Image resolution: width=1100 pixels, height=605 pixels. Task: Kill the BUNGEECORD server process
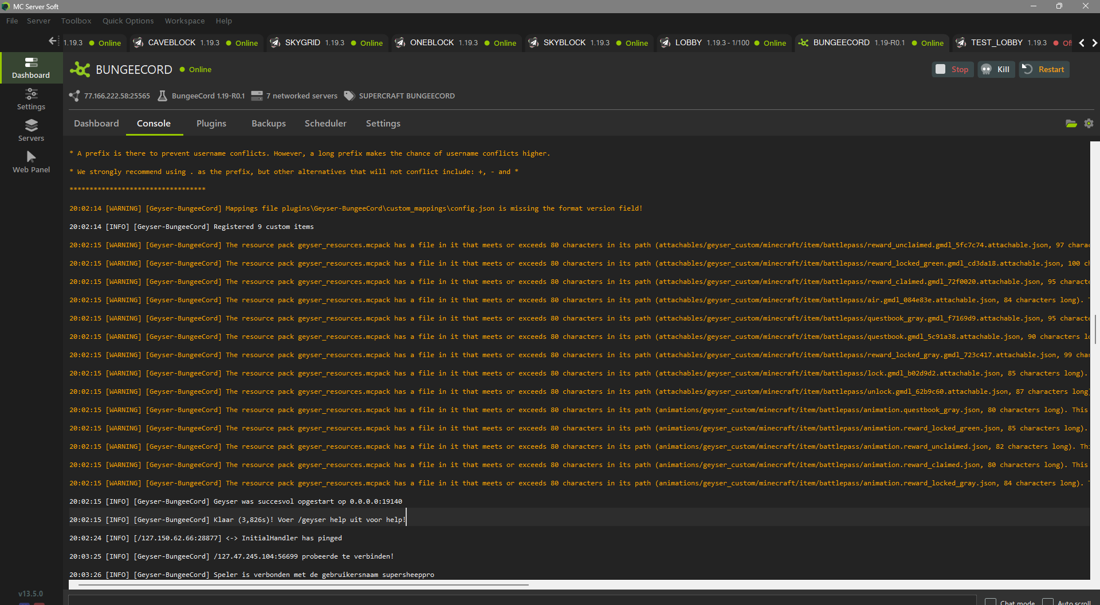point(996,69)
